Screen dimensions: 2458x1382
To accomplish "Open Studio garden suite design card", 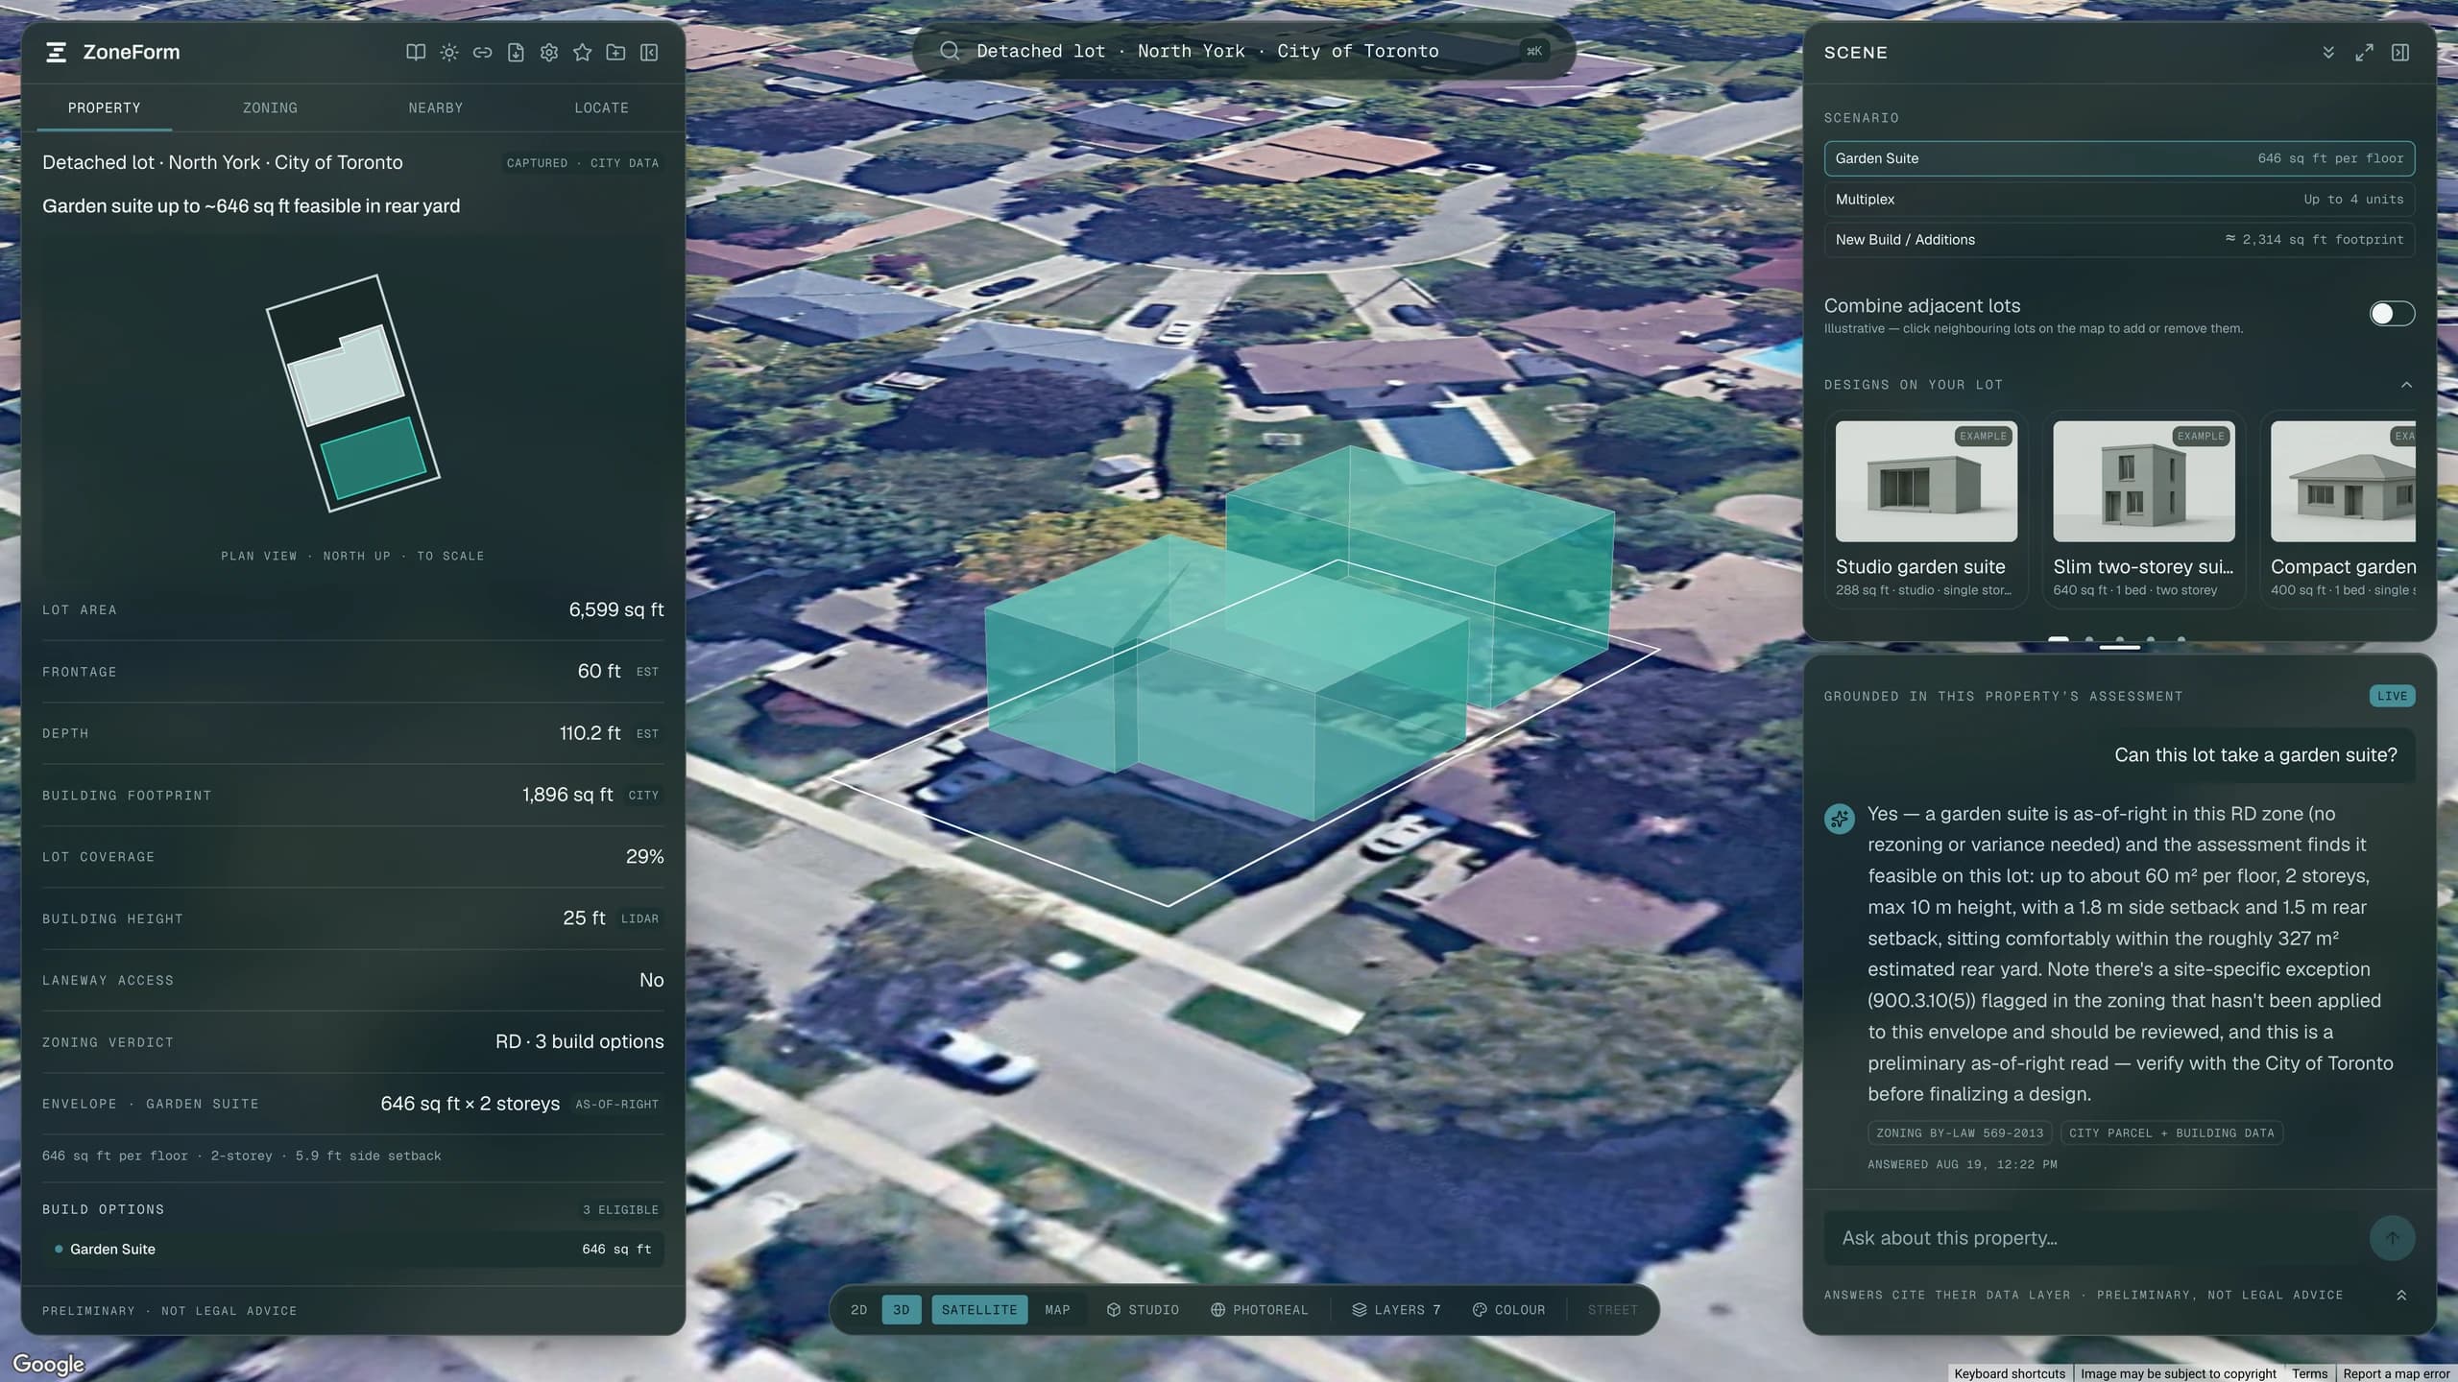I will pyautogui.click(x=1926, y=510).
